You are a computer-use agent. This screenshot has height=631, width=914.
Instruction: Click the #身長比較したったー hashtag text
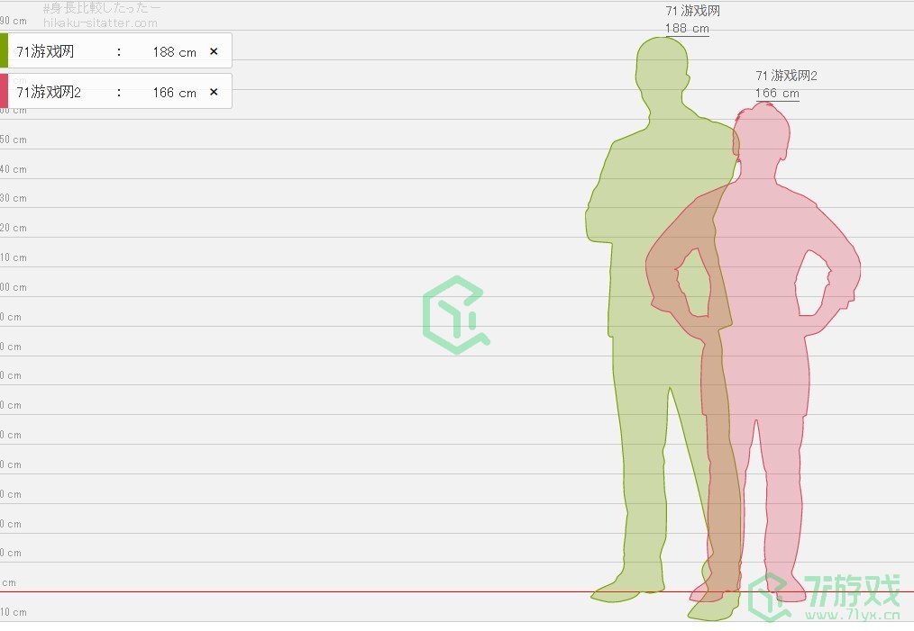[x=102, y=8]
